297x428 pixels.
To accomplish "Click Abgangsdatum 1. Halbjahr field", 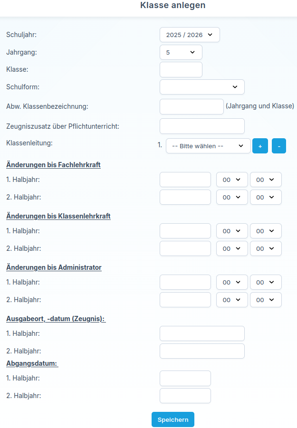I will coord(185,378).
